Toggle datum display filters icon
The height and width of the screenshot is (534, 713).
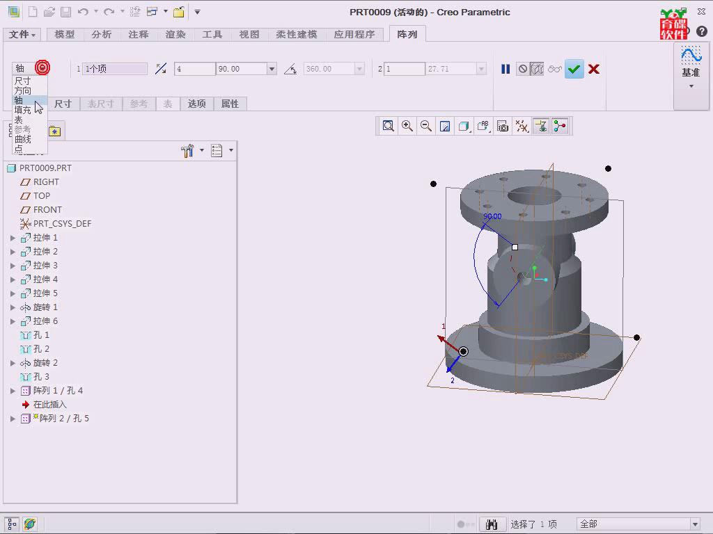click(x=522, y=126)
